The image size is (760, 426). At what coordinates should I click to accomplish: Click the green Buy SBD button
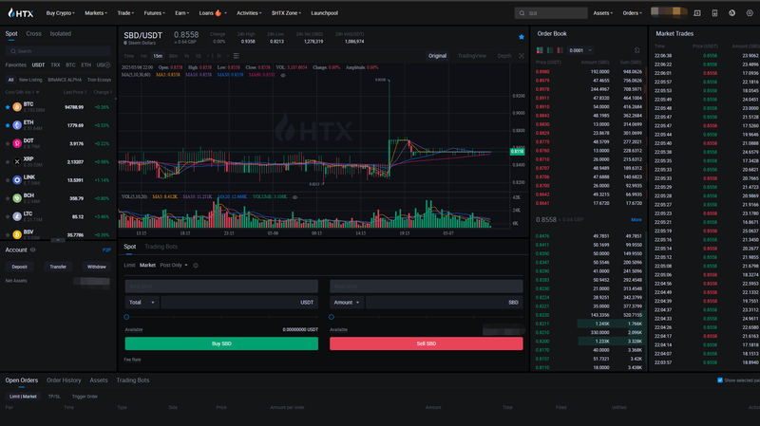(221, 343)
